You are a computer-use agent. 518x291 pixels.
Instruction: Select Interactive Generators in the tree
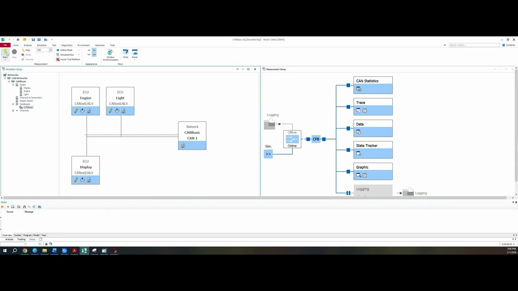tap(30, 97)
